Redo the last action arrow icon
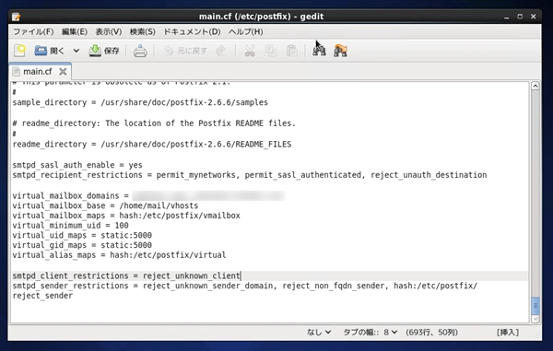553x351 pixels. point(221,51)
